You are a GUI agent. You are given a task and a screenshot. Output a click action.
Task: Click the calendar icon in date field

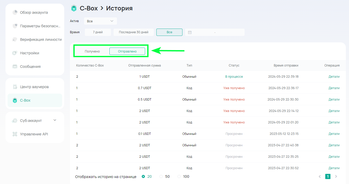point(190,32)
